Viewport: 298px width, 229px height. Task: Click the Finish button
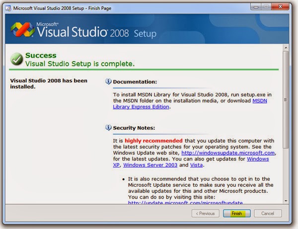[236, 214]
